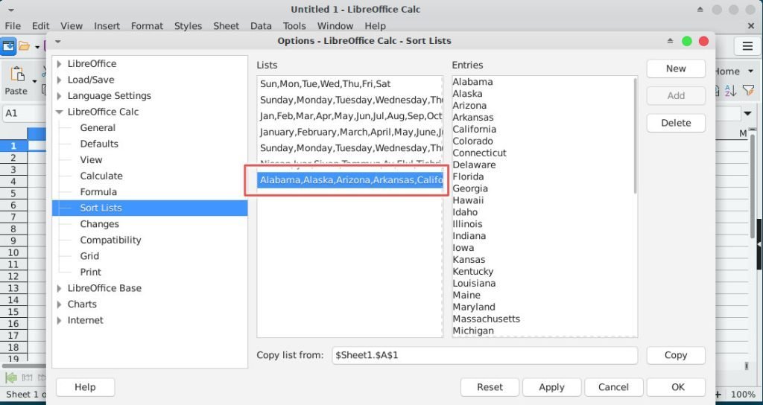Expand the LibreOffice Base tree node
Image resolution: width=763 pixels, height=405 pixels.
pyautogui.click(x=59, y=288)
